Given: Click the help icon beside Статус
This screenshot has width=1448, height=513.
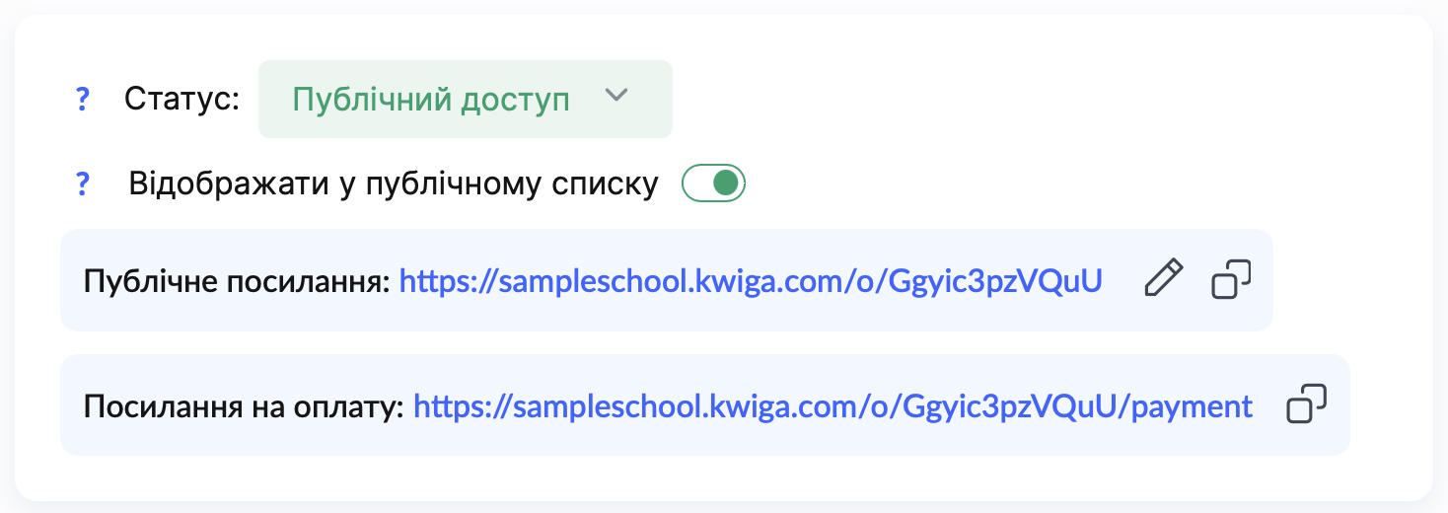Looking at the screenshot, I should click(83, 100).
